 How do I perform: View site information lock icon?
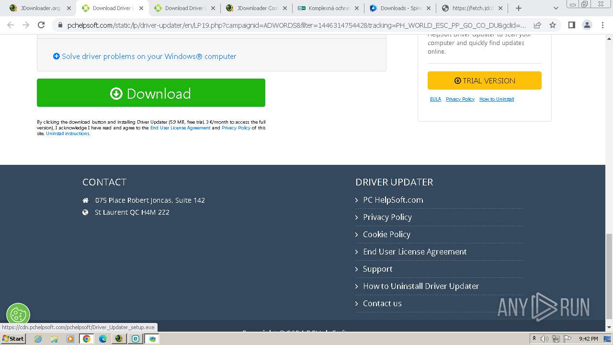click(60, 25)
